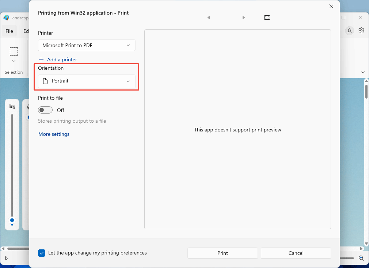Image resolution: width=369 pixels, height=268 pixels.
Task: Click the brush size slider handle in Paint
Action: (12, 220)
